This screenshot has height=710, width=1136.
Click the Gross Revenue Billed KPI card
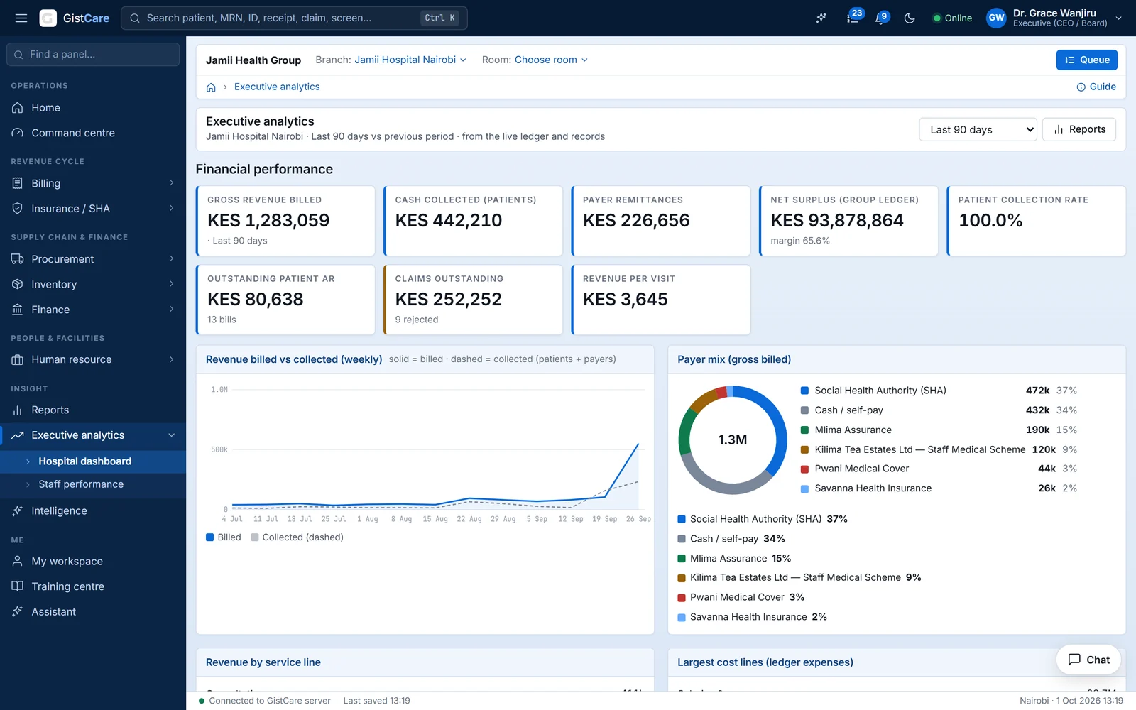click(285, 221)
